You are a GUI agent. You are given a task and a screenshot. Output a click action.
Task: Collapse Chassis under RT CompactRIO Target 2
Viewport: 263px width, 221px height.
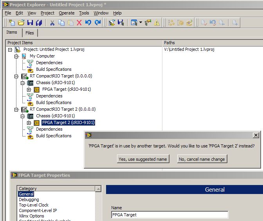[22, 116]
